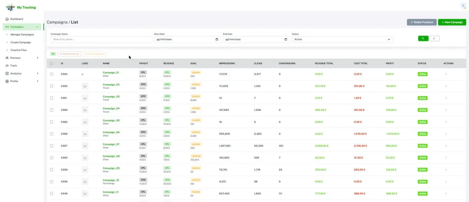Click the Delete Selected button
This screenshot has width=469, height=202.
(70, 54)
